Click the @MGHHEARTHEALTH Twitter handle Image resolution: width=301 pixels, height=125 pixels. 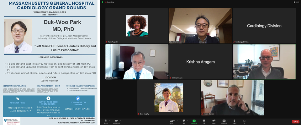point(78,109)
